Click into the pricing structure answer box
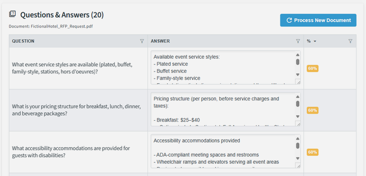Viewport: 366px width, 176px height. pyautogui.click(x=223, y=109)
